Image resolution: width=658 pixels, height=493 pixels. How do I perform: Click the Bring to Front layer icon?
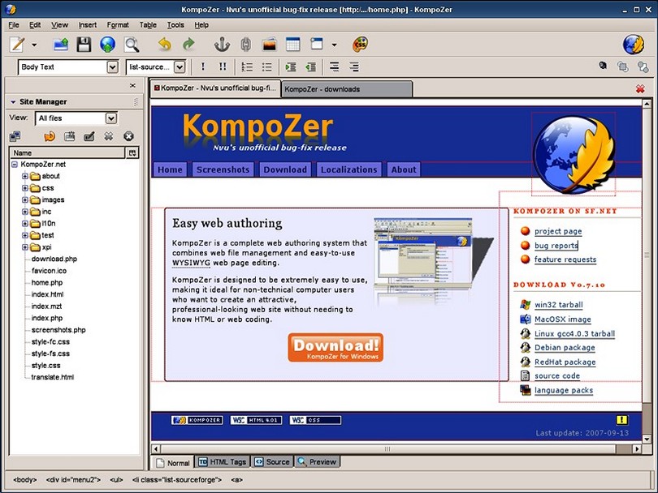[622, 66]
